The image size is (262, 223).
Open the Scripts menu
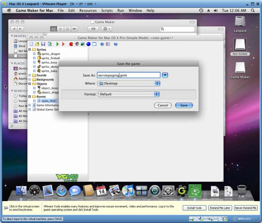107,11
